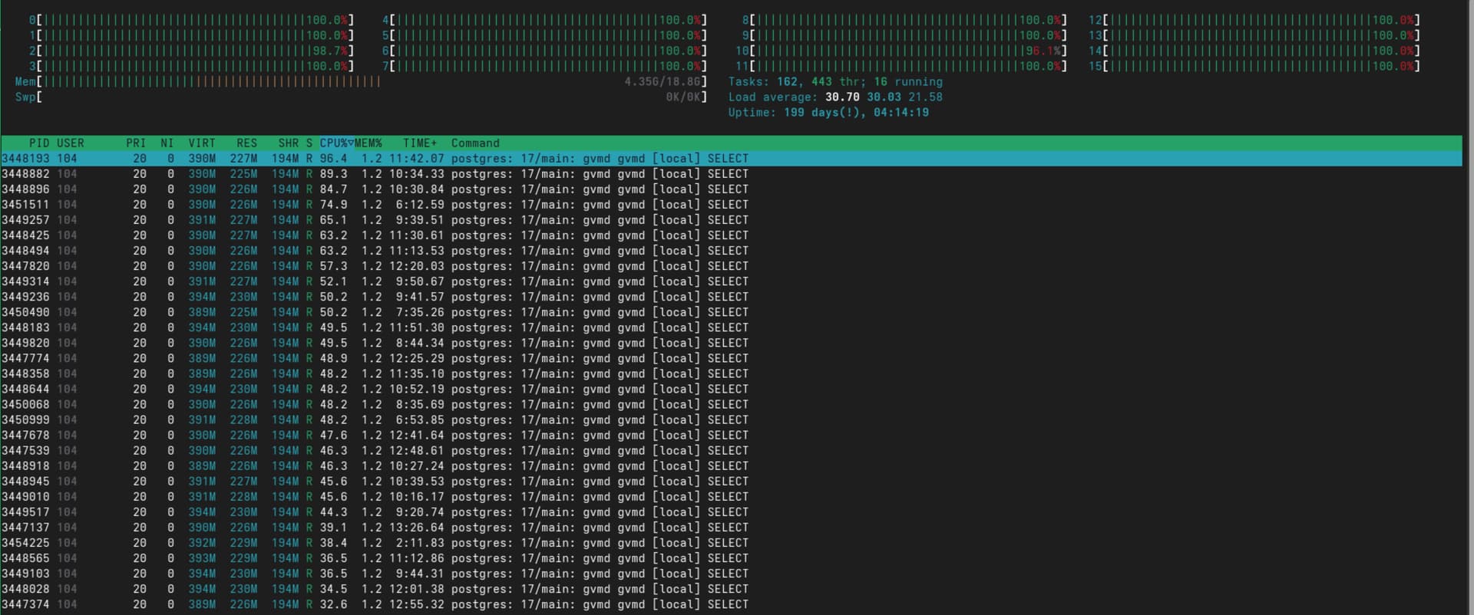Click the CPU 10 meter showing 96.1%
The image size is (1474, 615).
point(901,51)
